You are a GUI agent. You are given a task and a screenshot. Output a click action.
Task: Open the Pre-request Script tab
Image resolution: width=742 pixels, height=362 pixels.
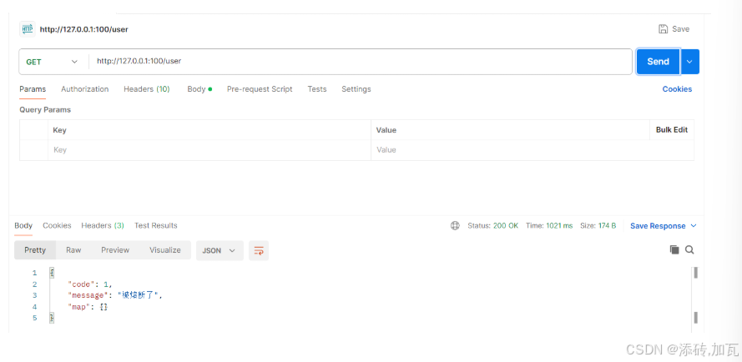point(260,89)
